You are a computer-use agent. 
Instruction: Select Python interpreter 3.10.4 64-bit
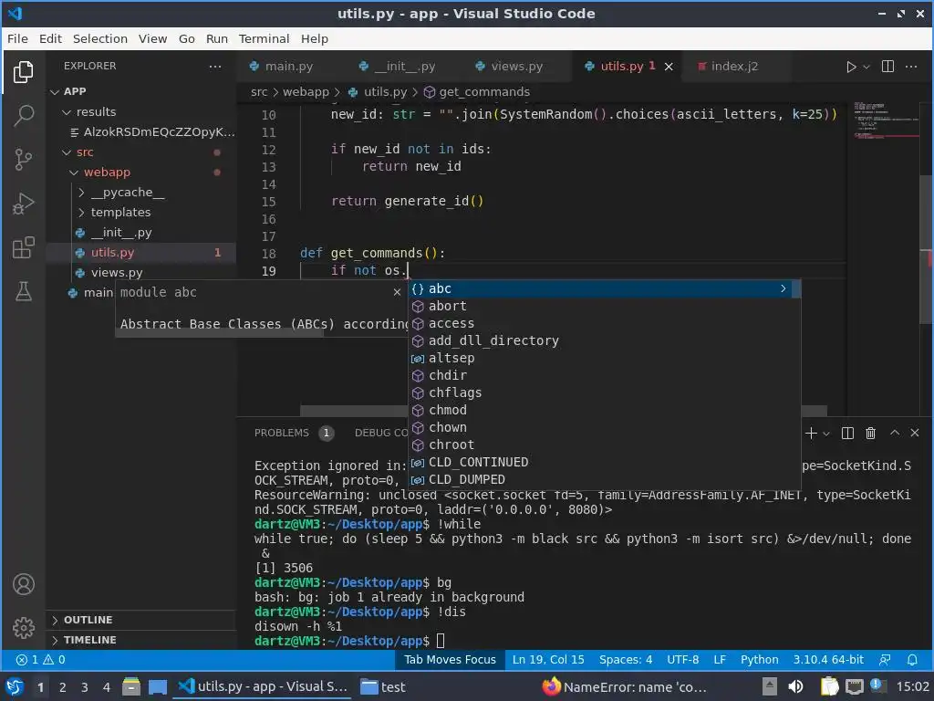click(x=828, y=660)
